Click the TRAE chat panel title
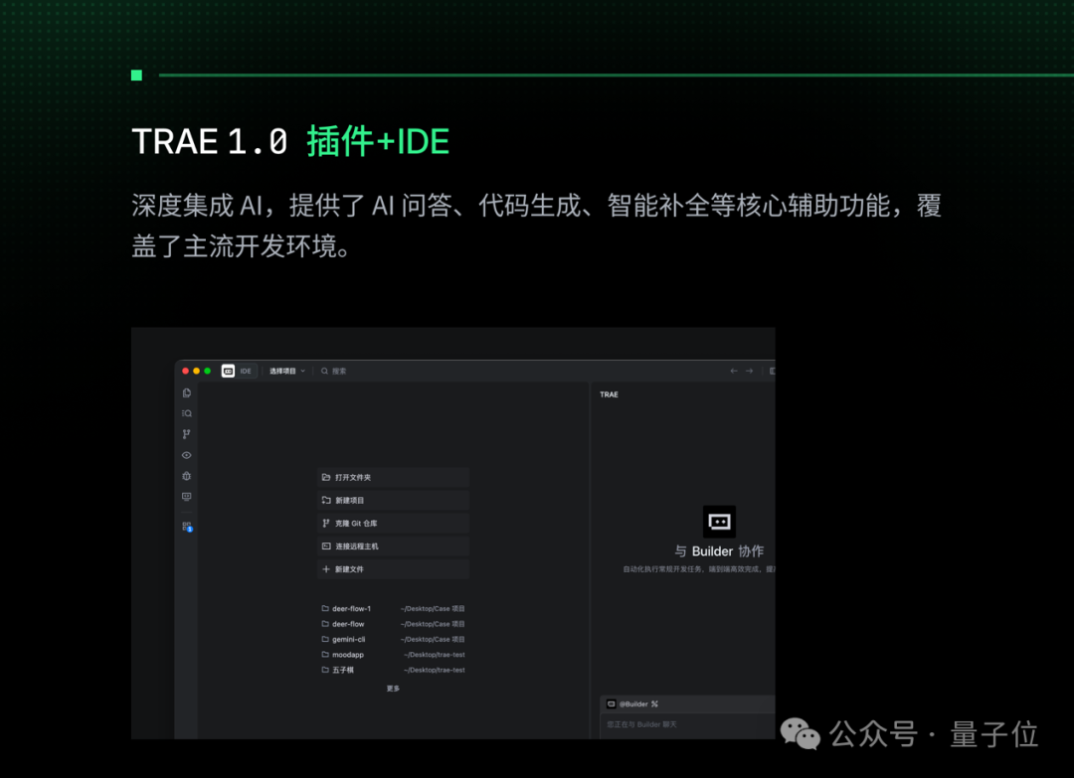The width and height of the screenshot is (1074, 778). pyautogui.click(x=609, y=394)
